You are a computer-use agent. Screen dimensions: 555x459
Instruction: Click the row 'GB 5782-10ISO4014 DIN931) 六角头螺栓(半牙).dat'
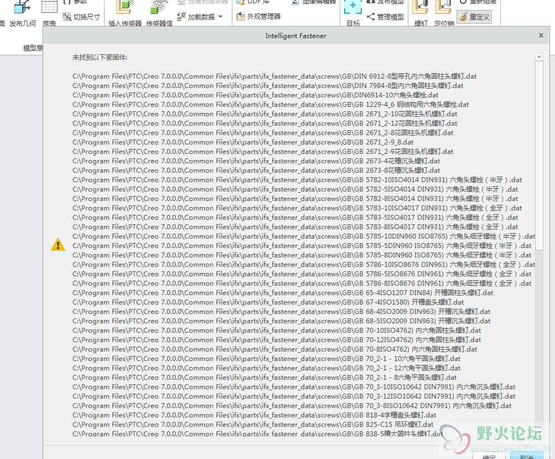[x=297, y=179]
